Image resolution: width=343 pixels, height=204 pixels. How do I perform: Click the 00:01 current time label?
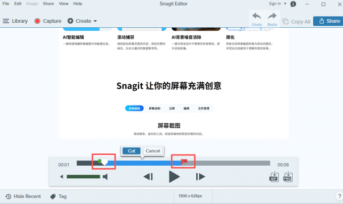pyautogui.click(x=64, y=165)
